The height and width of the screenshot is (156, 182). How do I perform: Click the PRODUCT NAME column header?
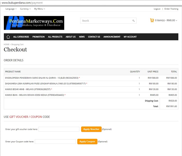(x=13, y=72)
